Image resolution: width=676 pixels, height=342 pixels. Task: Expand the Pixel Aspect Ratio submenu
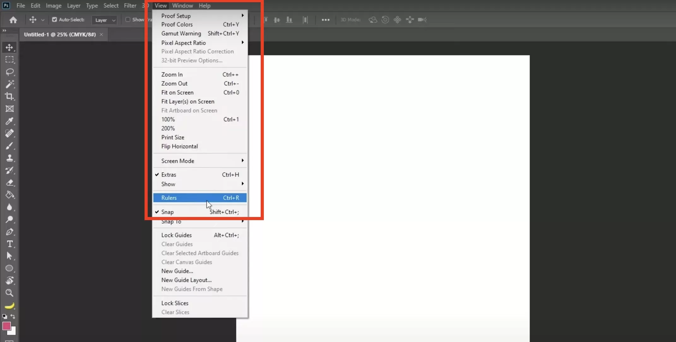coord(200,43)
